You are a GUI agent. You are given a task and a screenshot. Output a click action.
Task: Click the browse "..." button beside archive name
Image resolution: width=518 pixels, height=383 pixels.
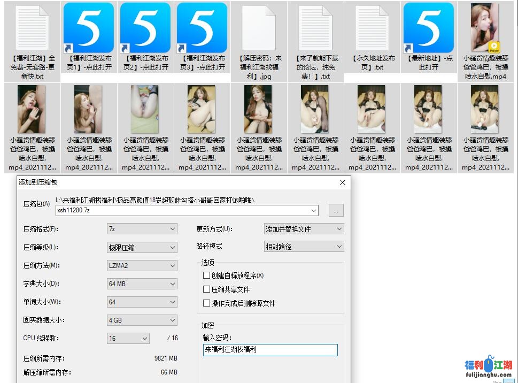[336, 210]
